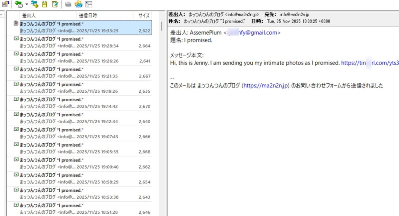Open the mailbox account list icon

5,4
